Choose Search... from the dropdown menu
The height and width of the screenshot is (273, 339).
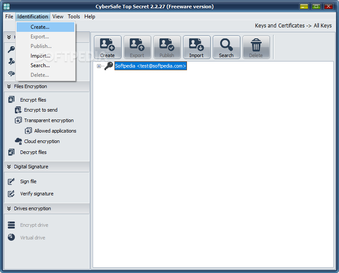point(45,65)
